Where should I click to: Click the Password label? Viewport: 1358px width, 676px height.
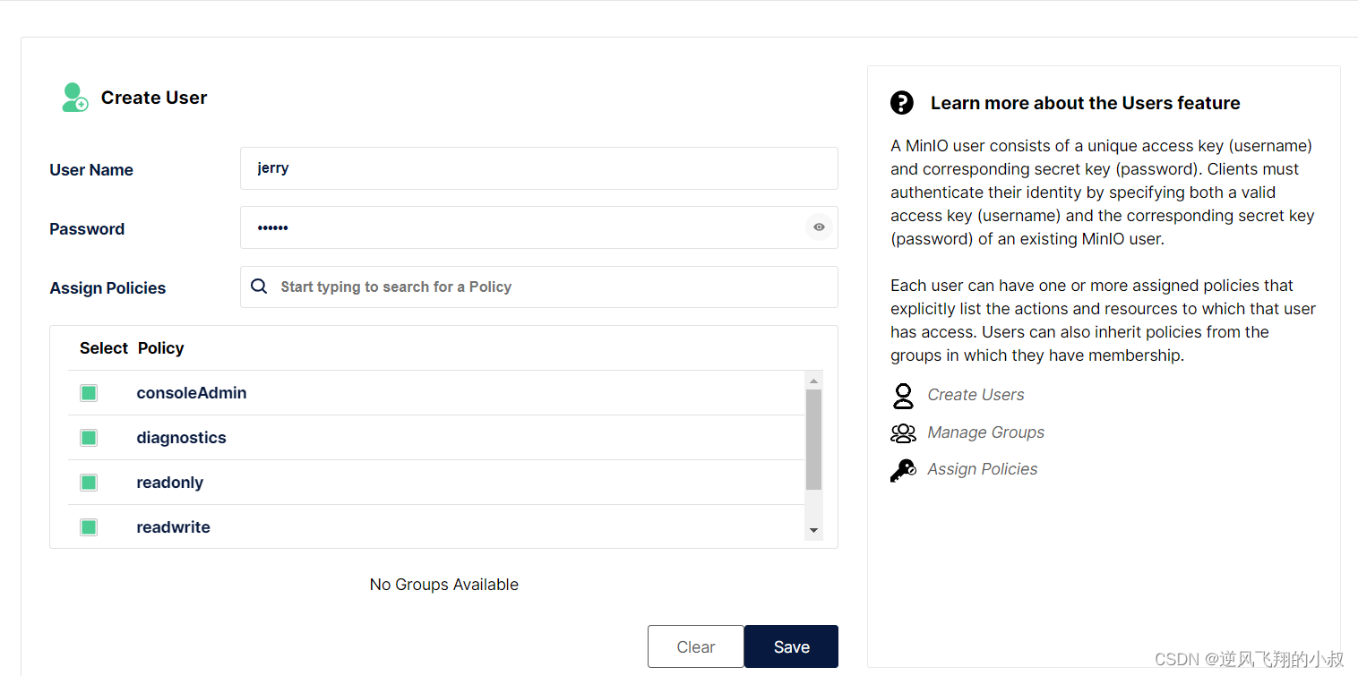click(87, 229)
